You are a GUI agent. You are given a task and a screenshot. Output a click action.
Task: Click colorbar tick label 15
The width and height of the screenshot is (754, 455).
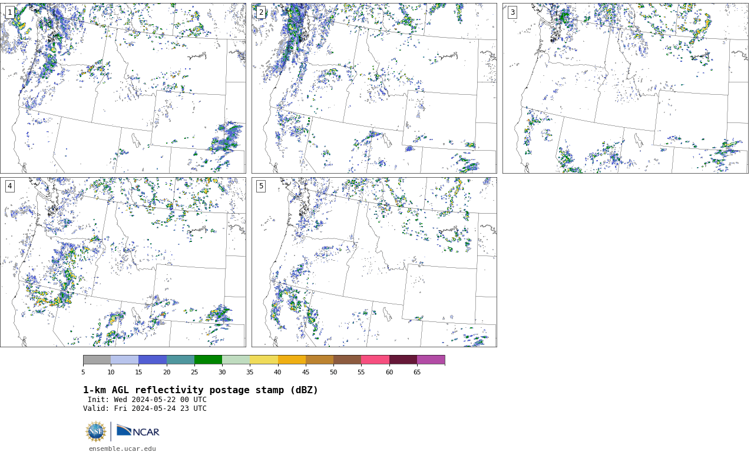point(138,372)
